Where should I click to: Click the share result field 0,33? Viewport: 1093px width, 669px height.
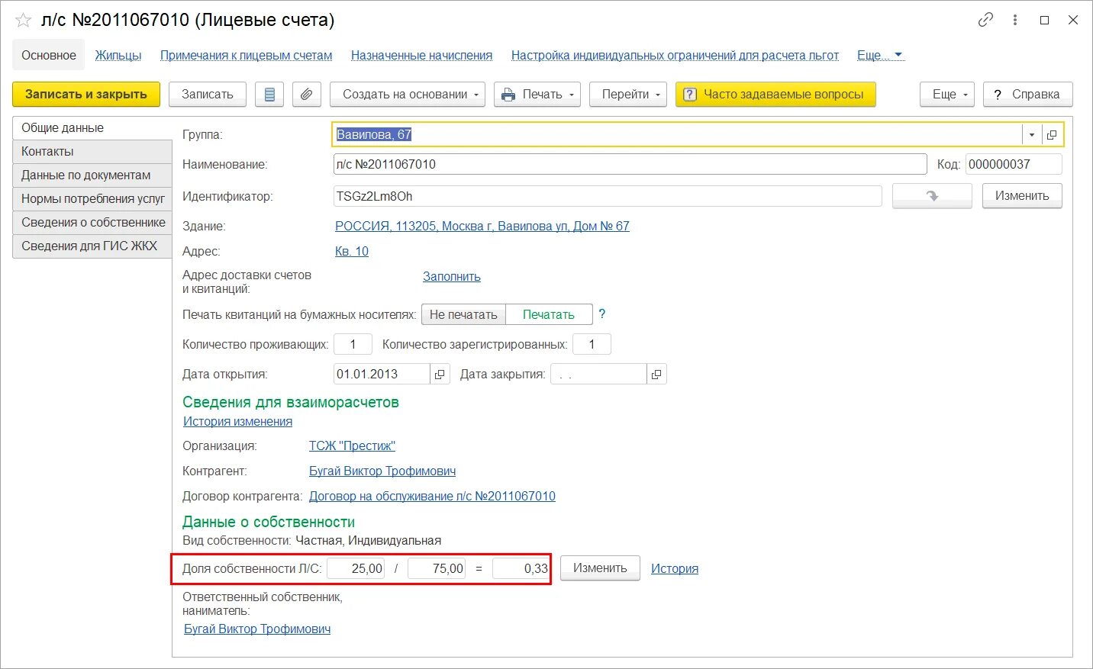click(521, 568)
